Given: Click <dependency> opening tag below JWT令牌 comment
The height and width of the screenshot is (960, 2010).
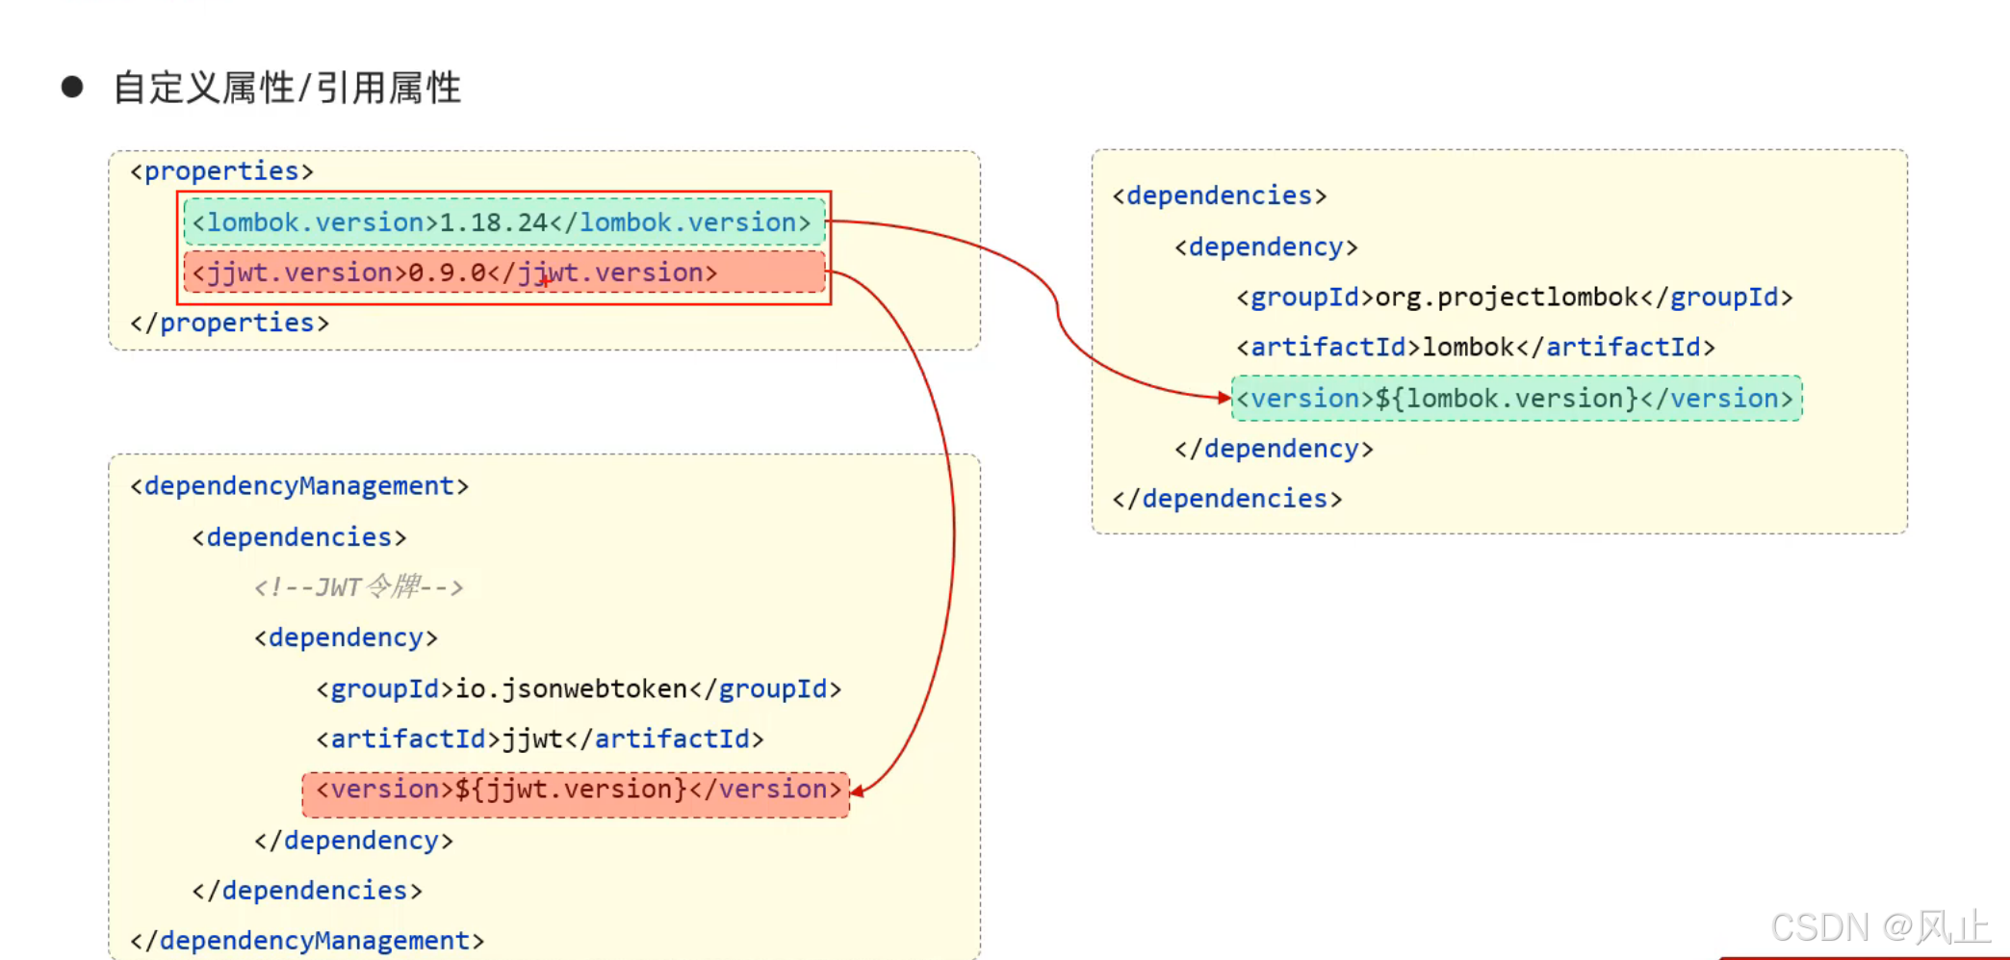Looking at the screenshot, I should coord(346,637).
